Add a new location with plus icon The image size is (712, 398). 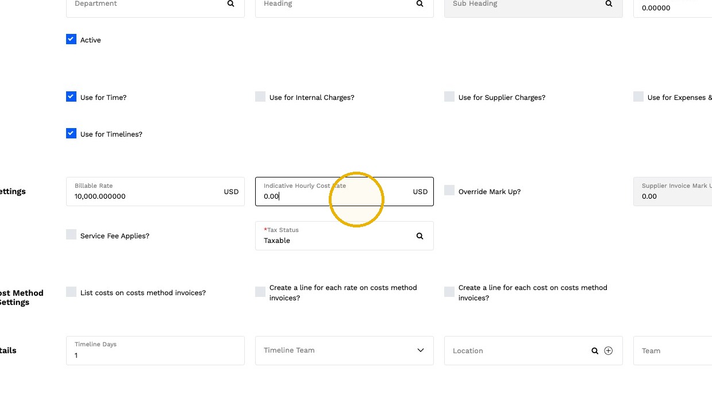click(x=609, y=351)
